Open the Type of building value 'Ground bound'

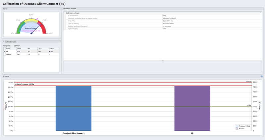(212, 23)
